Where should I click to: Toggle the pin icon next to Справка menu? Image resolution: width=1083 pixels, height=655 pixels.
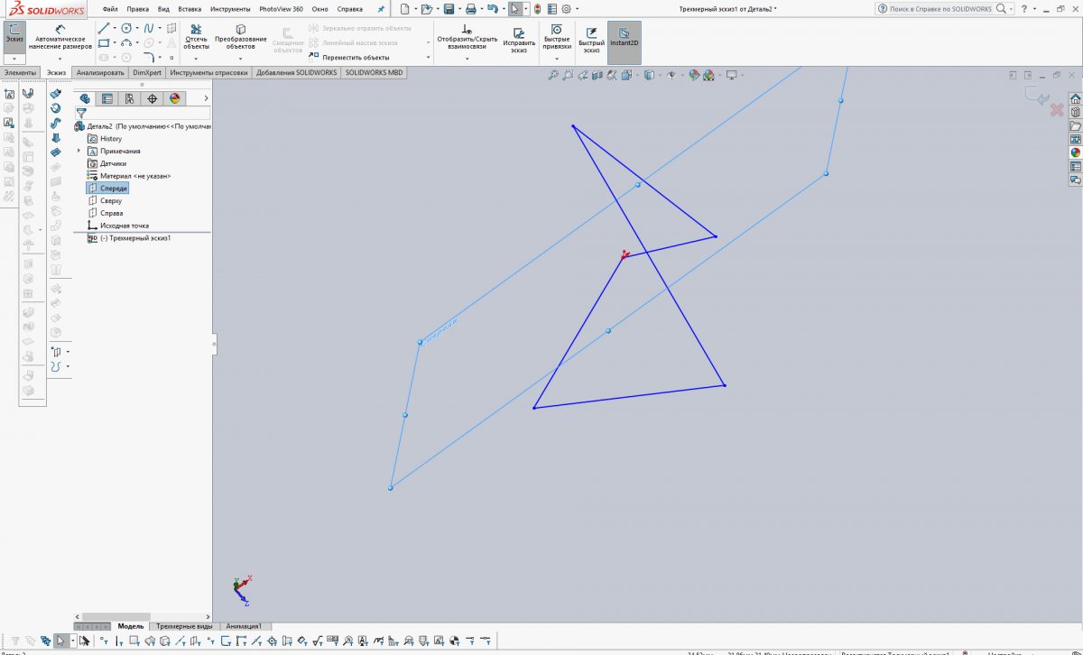[380, 9]
